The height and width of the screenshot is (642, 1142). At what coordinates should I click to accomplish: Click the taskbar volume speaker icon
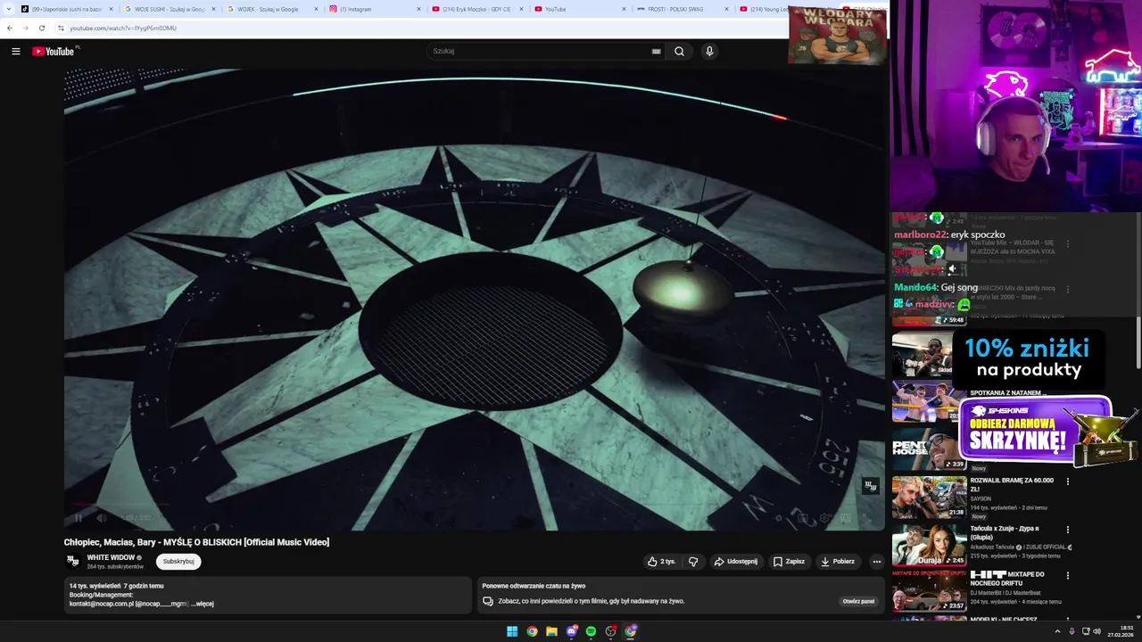pyautogui.click(x=1096, y=631)
